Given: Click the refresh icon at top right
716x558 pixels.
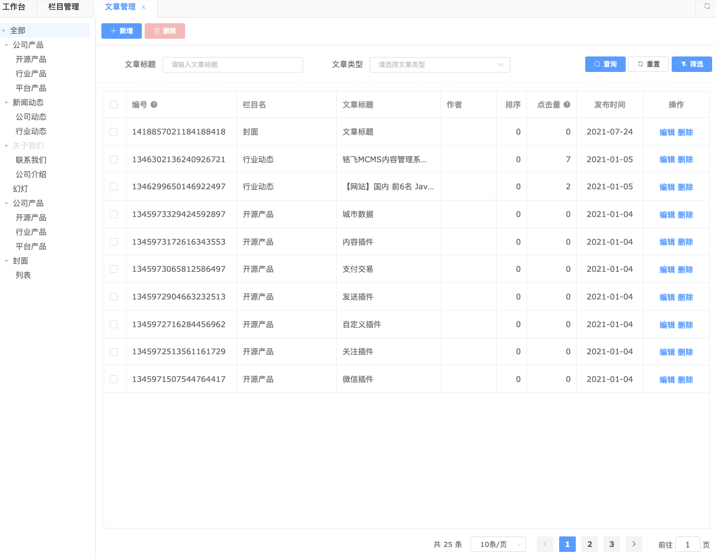Looking at the screenshot, I should [x=707, y=6].
